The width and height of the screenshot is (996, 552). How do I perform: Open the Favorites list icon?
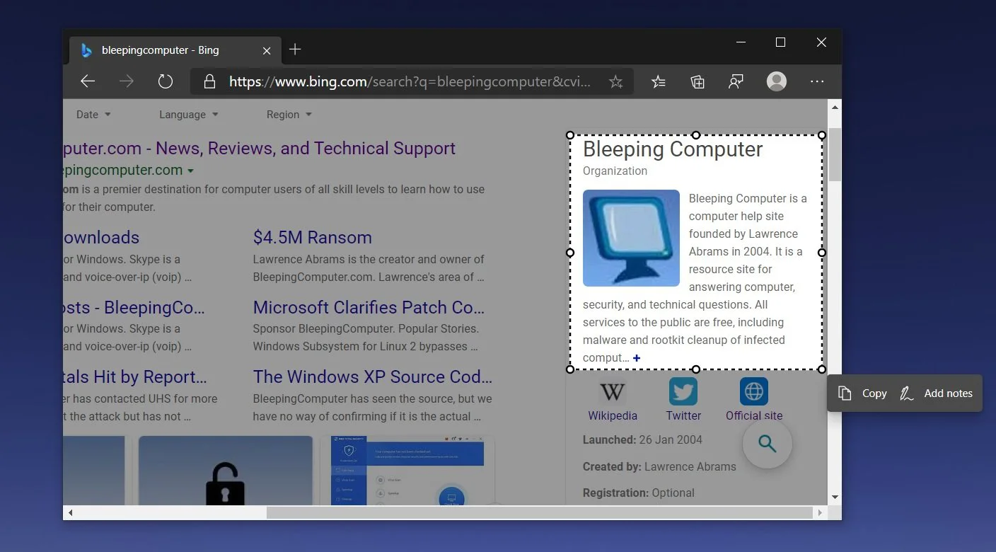click(659, 82)
